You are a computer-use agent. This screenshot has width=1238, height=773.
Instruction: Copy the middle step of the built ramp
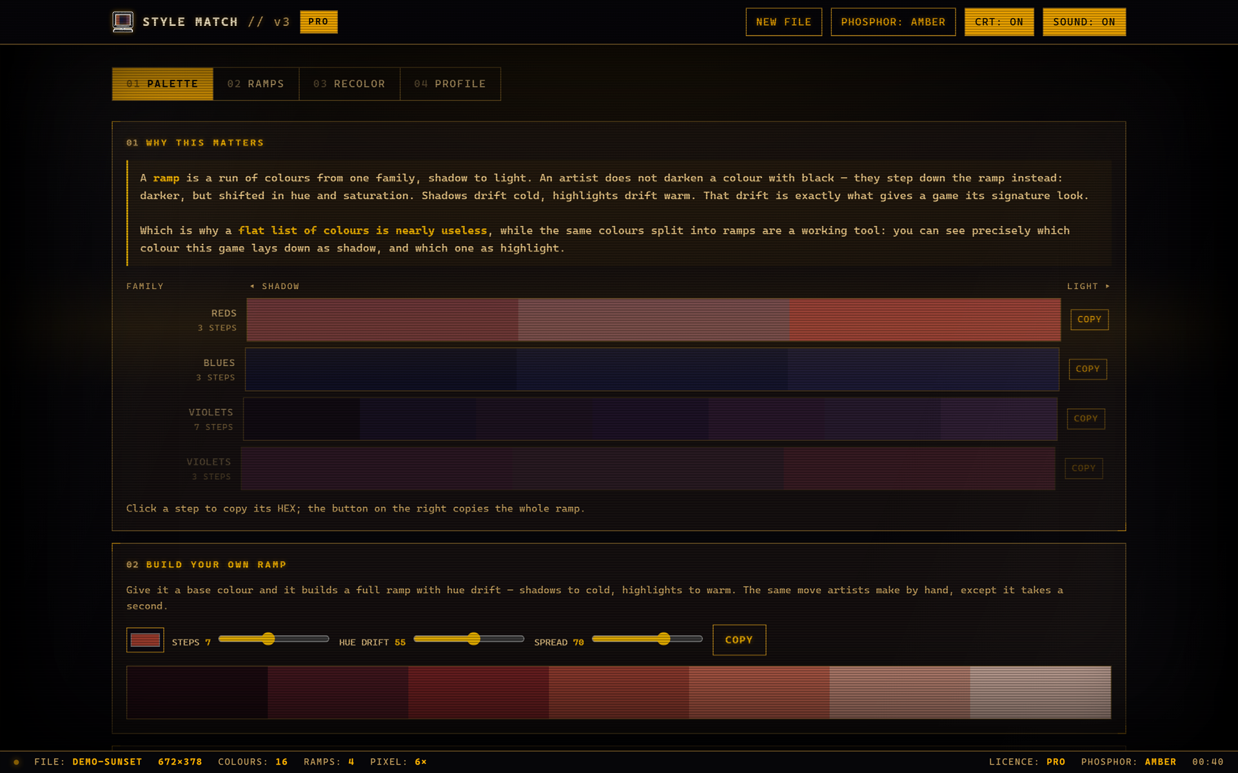pos(619,692)
